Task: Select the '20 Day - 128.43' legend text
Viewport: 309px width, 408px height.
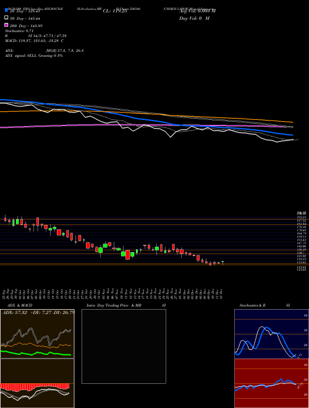Action: click(25, 11)
